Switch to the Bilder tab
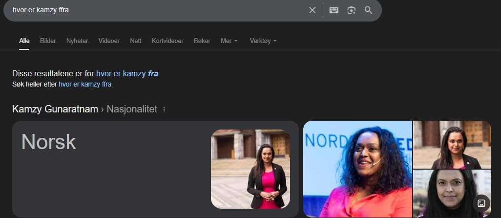Viewport: 501px width, 218px height. point(48,41)
